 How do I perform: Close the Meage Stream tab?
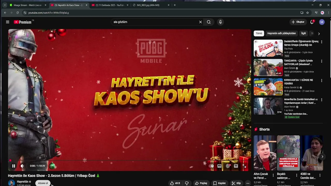tap(46, 5)
